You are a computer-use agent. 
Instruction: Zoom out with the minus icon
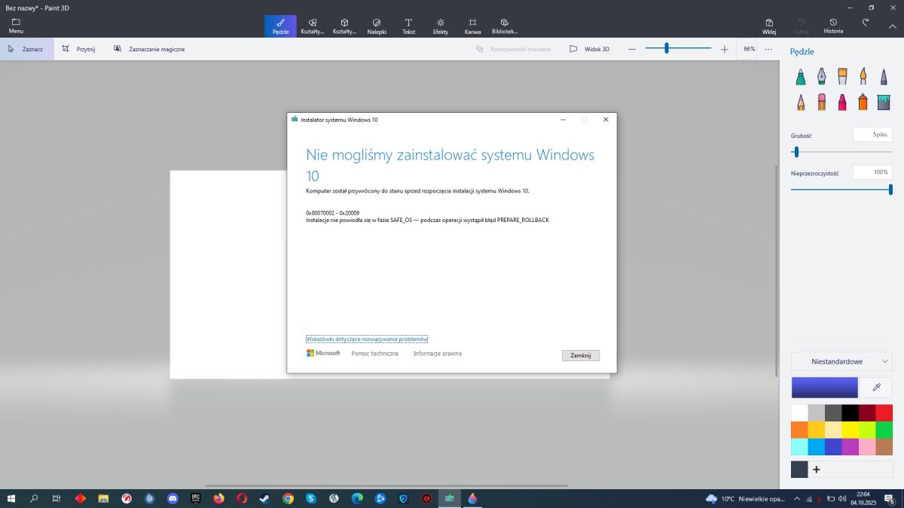(x=632, y=49)
